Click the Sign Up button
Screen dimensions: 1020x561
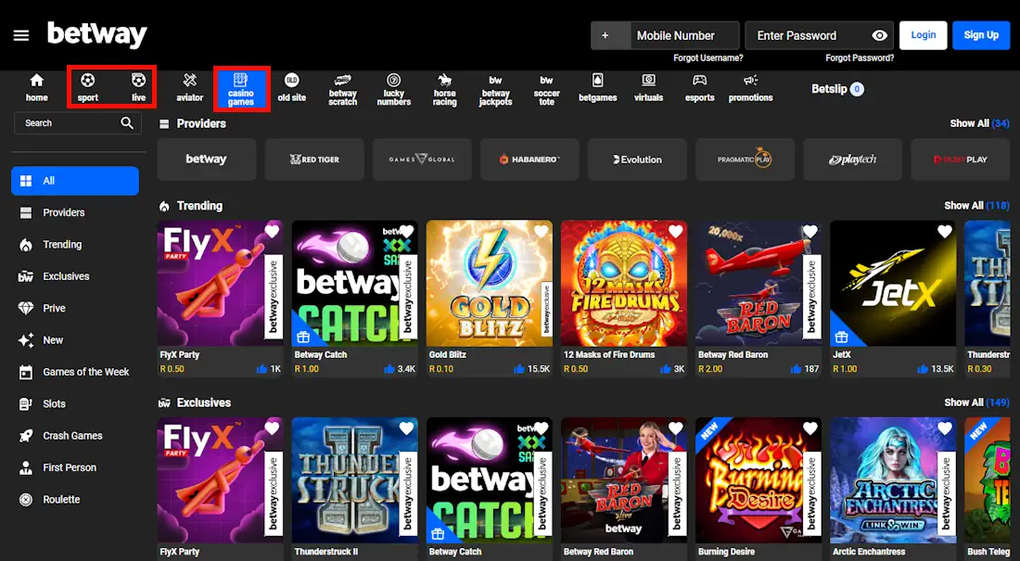point(981,35)
